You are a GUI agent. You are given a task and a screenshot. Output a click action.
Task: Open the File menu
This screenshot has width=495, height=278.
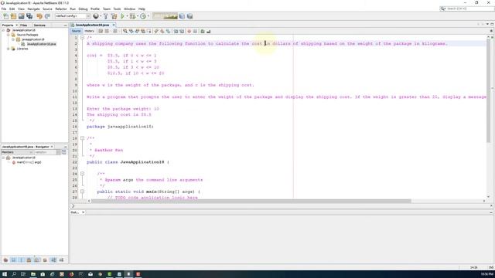pos(4,8)
